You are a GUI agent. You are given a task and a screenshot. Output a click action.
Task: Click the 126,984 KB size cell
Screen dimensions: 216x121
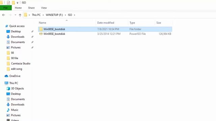(x=165, y=34)
